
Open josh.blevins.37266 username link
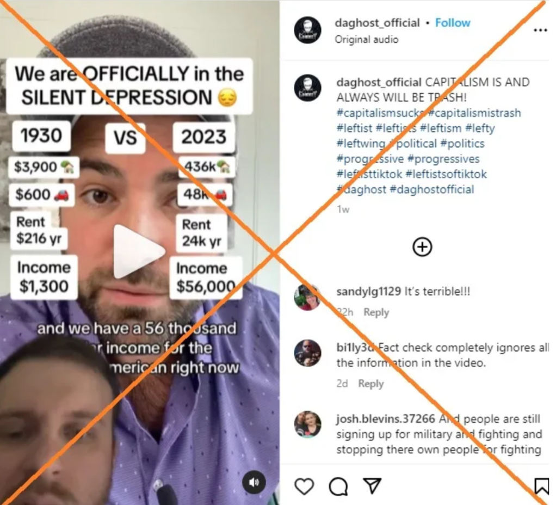click(x=386, y=418)
